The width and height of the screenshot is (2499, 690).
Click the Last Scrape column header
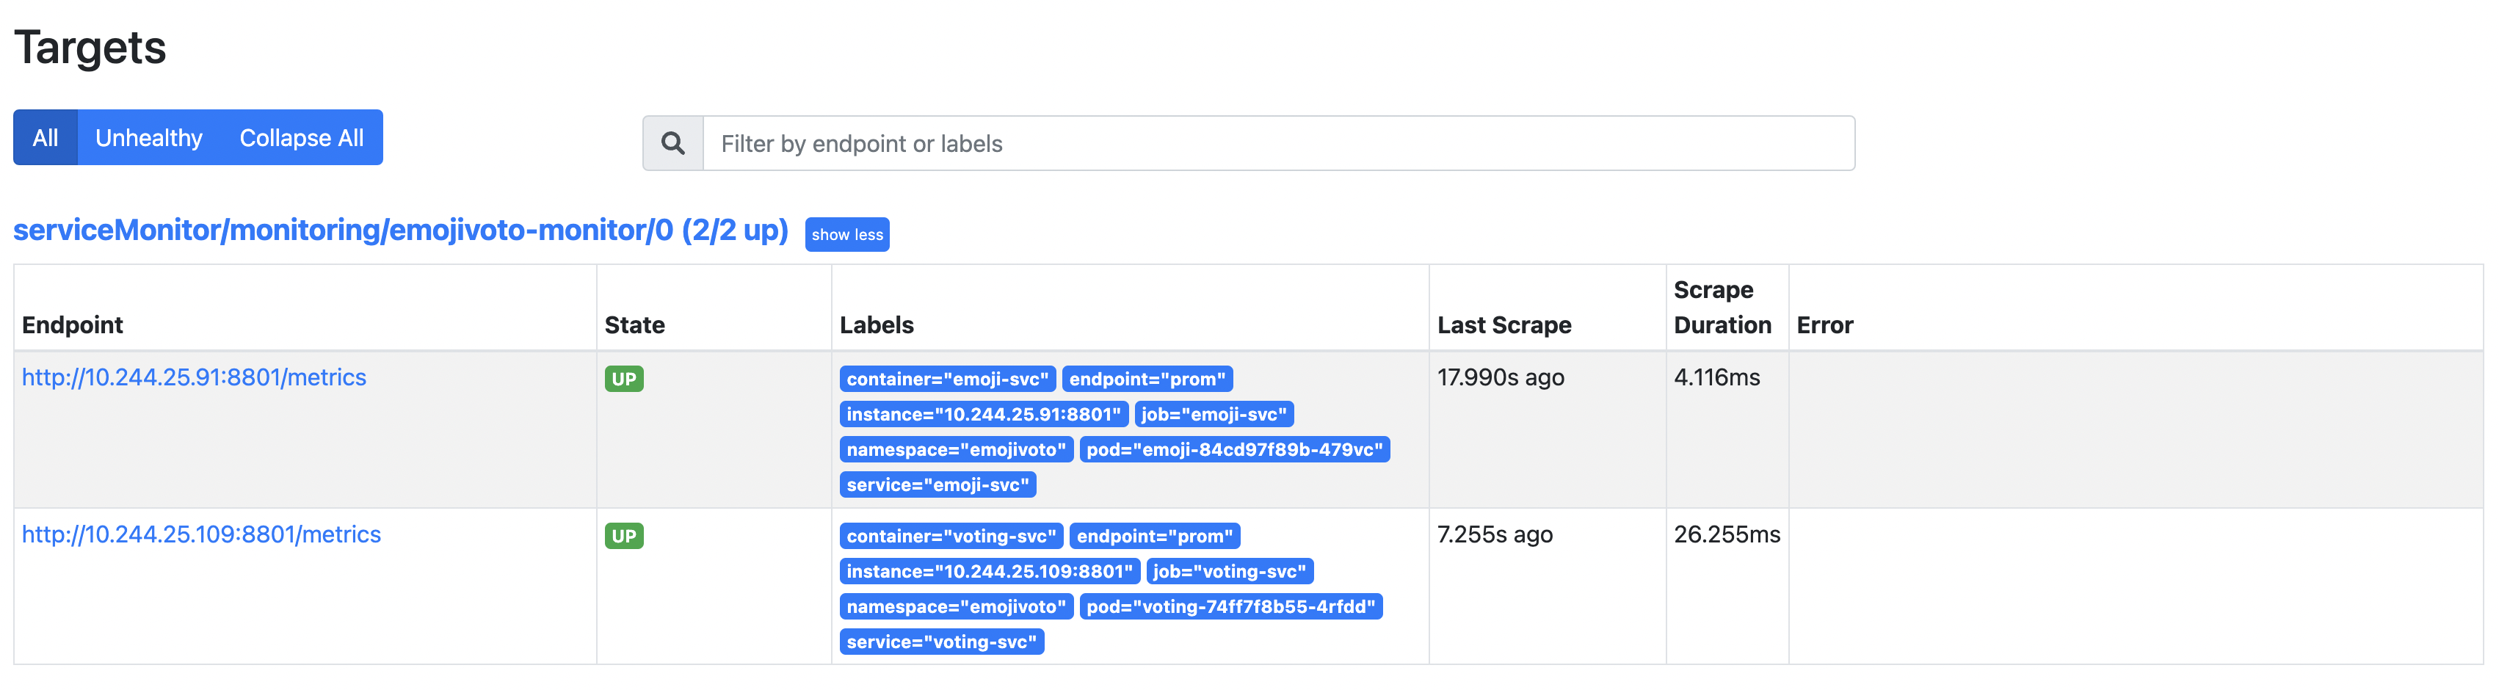[x=1504, y=325]
